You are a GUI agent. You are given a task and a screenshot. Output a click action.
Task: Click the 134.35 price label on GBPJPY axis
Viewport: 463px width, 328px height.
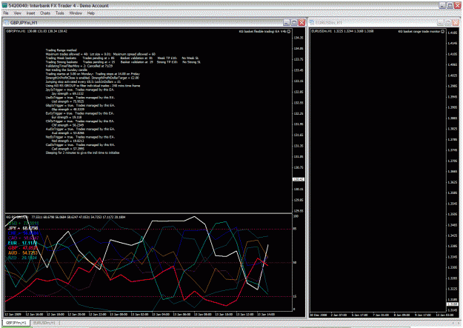pyautogui.click(x=299, y=38)
